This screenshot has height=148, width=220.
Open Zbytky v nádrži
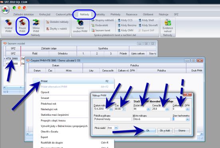tap(57, 29)
